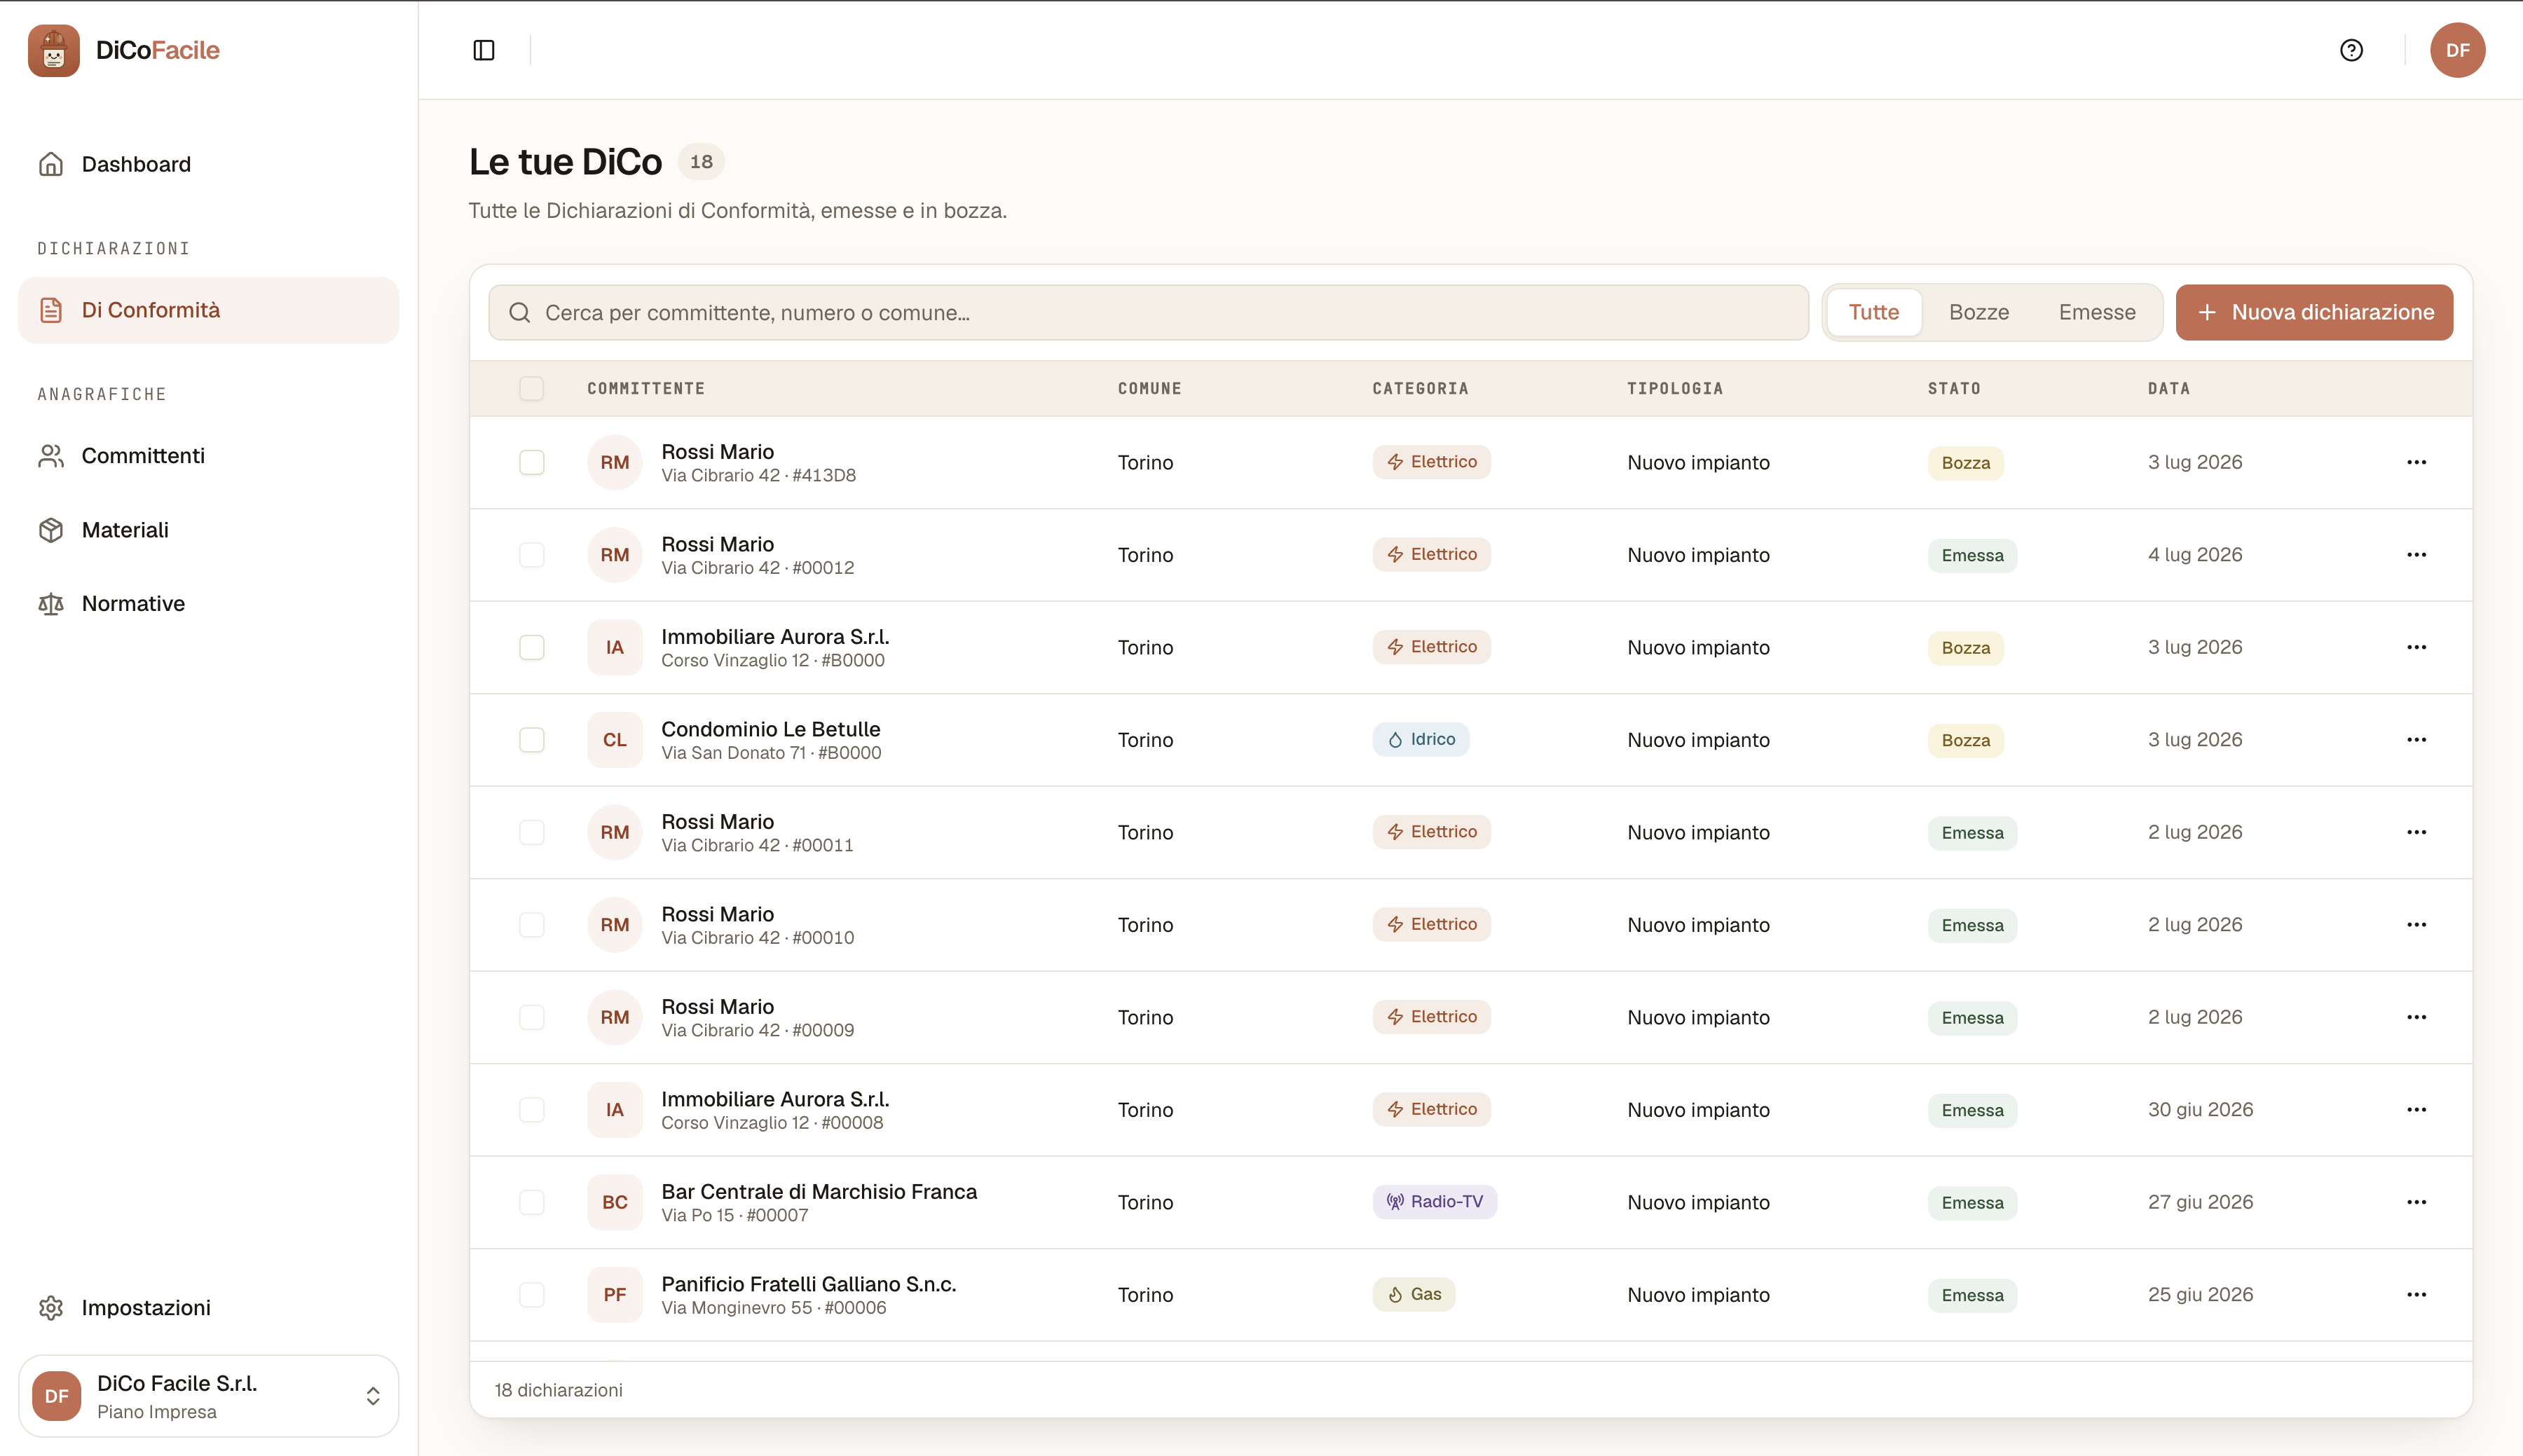Switch to the Bozze filter tab
Screen dimensions: 2523x1456
coord(1978,313)
